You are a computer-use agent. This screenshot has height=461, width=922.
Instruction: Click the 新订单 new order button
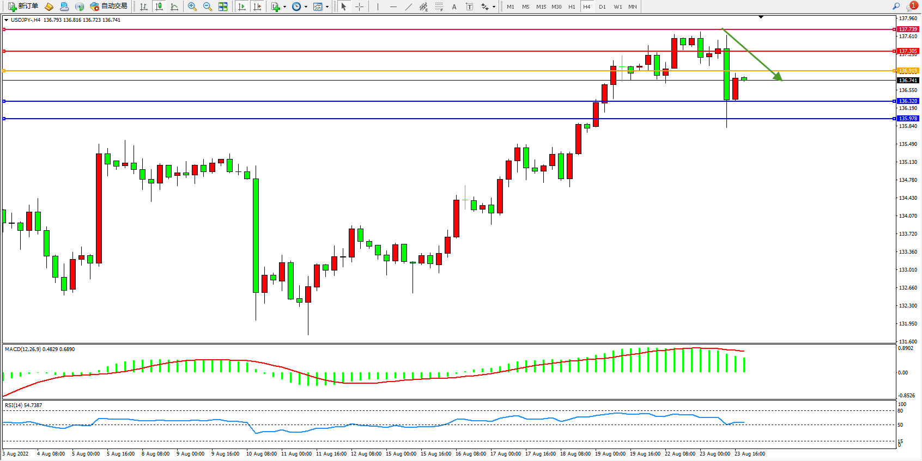(x=23, y=7)
